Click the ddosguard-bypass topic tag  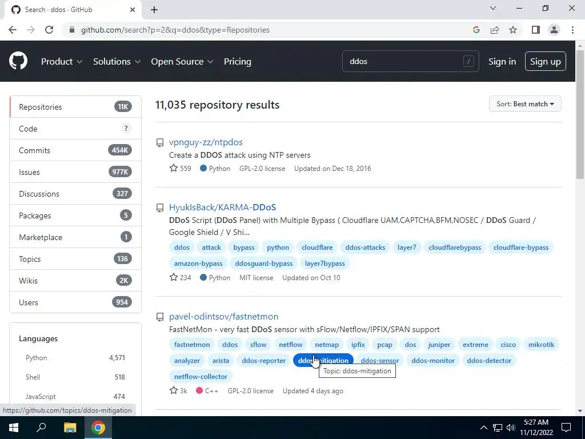(x=264, y=264)
